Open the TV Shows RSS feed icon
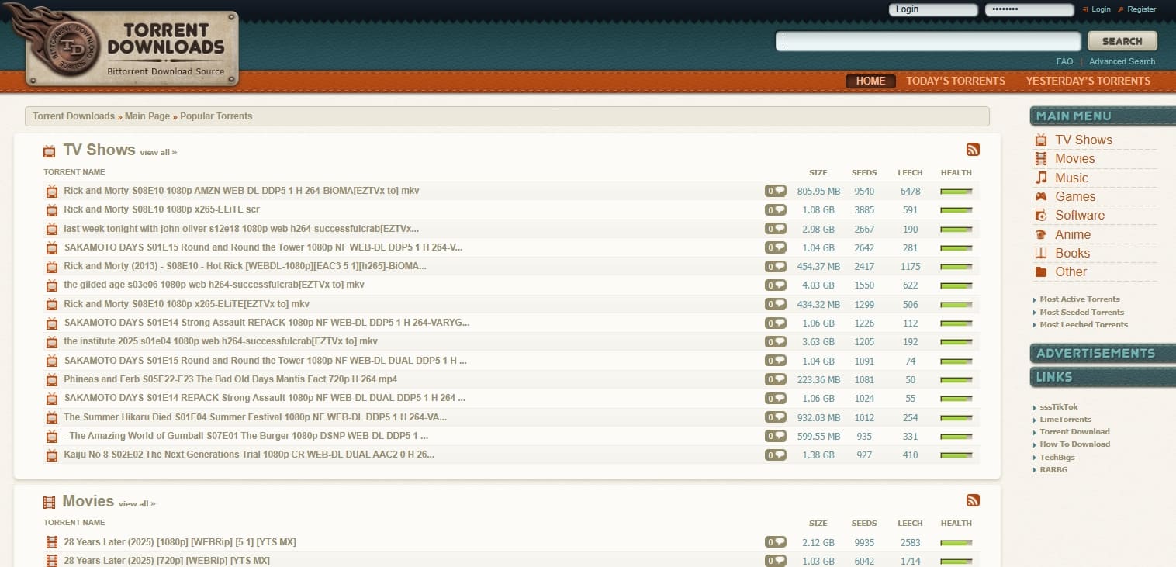 973,150
